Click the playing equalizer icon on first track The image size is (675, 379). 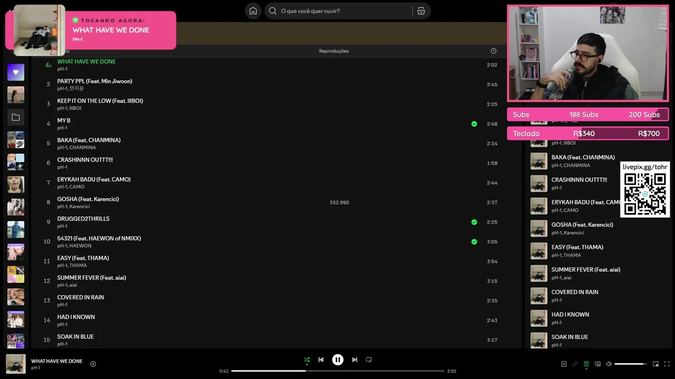[x=48, y=65]
